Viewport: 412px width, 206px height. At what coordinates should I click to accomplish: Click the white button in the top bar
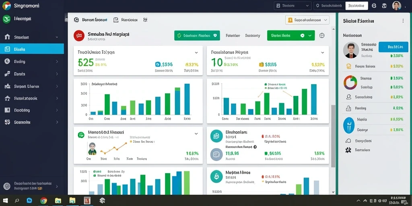pos(356,6)
